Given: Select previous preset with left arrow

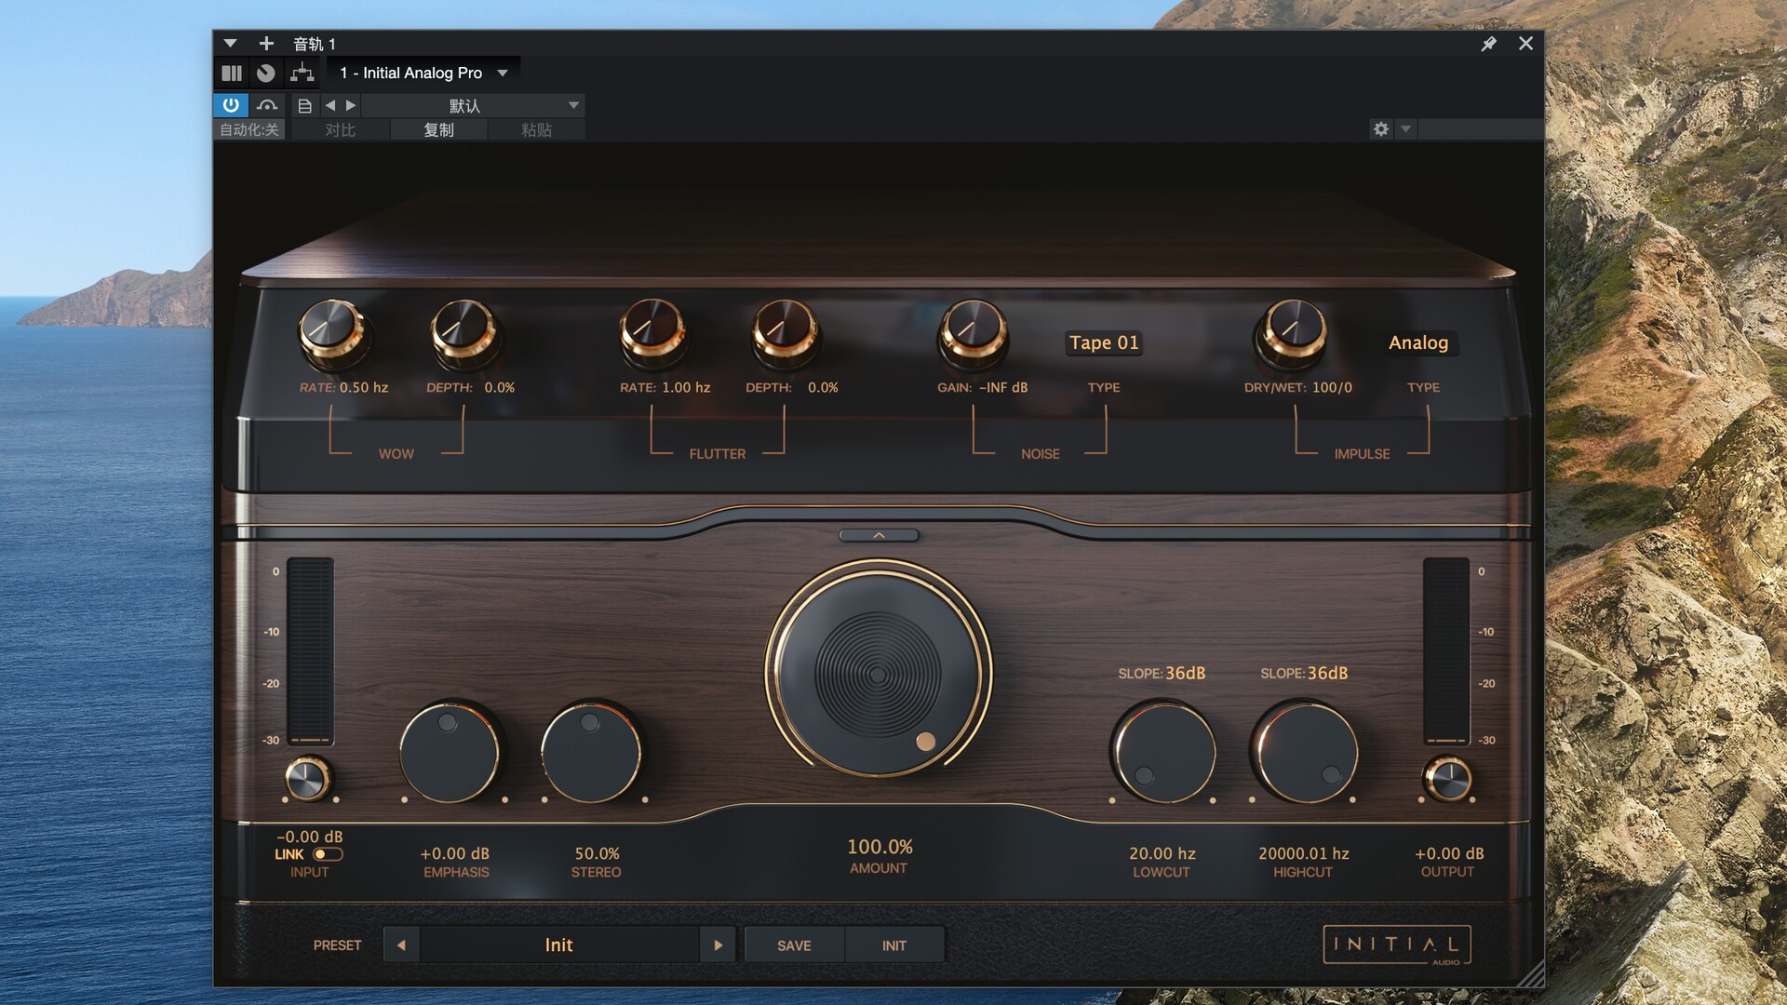Looking at the screenshot, I should pyautogui.click(x=401, y=945).
